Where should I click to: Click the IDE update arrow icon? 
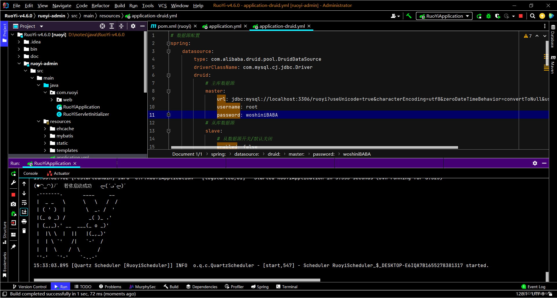tap(542, 16)
